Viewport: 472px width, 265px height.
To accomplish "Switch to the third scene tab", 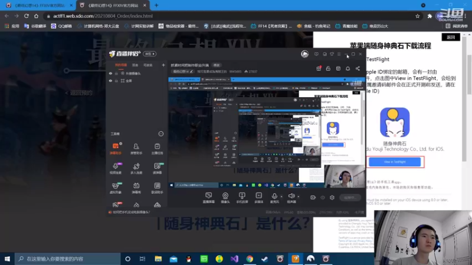I will [x=147, y=65].
